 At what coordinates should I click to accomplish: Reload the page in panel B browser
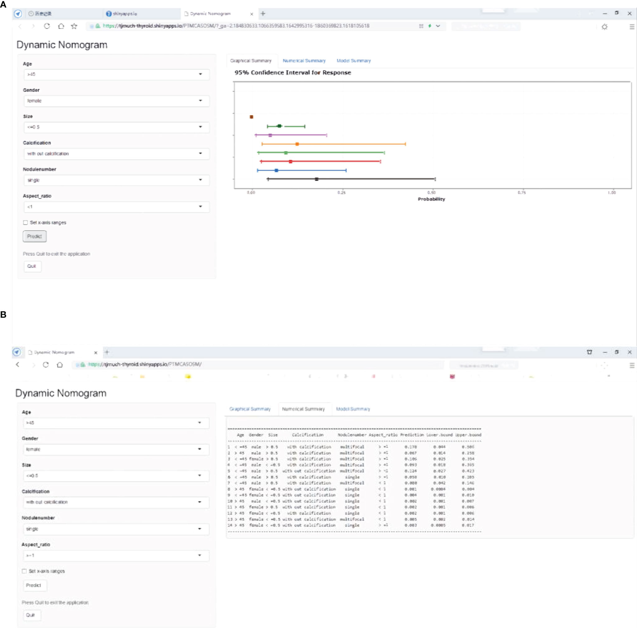(x=46, y=364)
